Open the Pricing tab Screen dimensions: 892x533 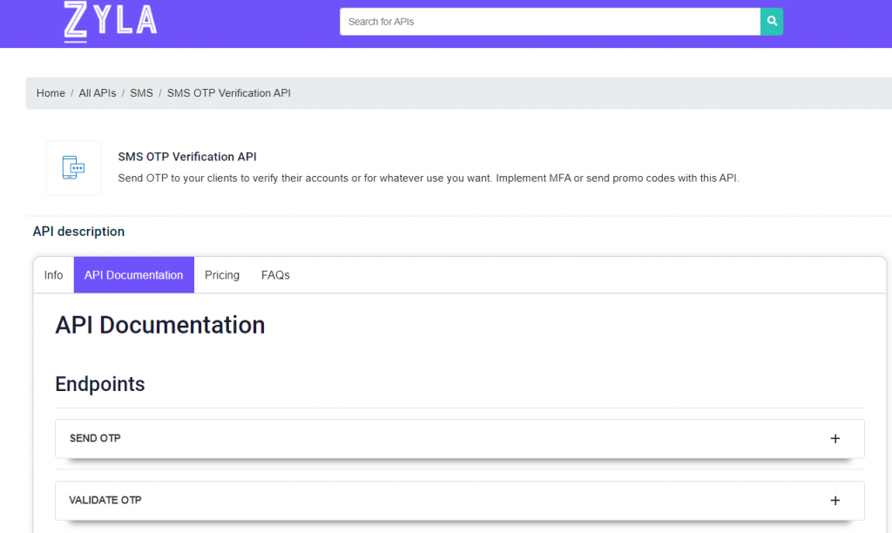click(x=222, y=275)
